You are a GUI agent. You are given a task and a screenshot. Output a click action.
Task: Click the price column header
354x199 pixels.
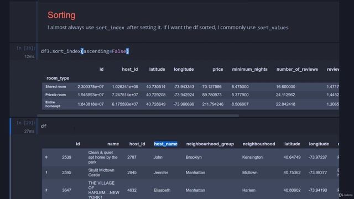(217, 69)
